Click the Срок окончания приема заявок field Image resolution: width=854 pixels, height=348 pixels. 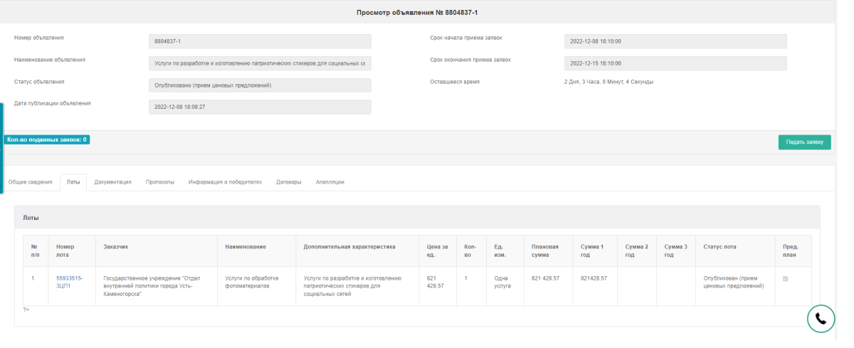(x=675, y=63)
